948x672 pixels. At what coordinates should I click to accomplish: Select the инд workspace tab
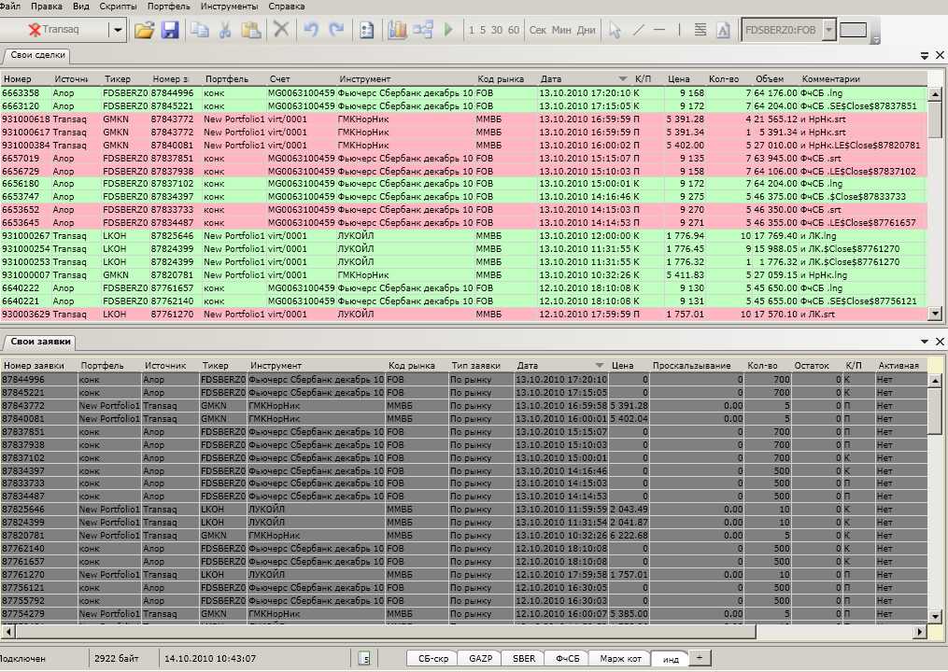671,659
